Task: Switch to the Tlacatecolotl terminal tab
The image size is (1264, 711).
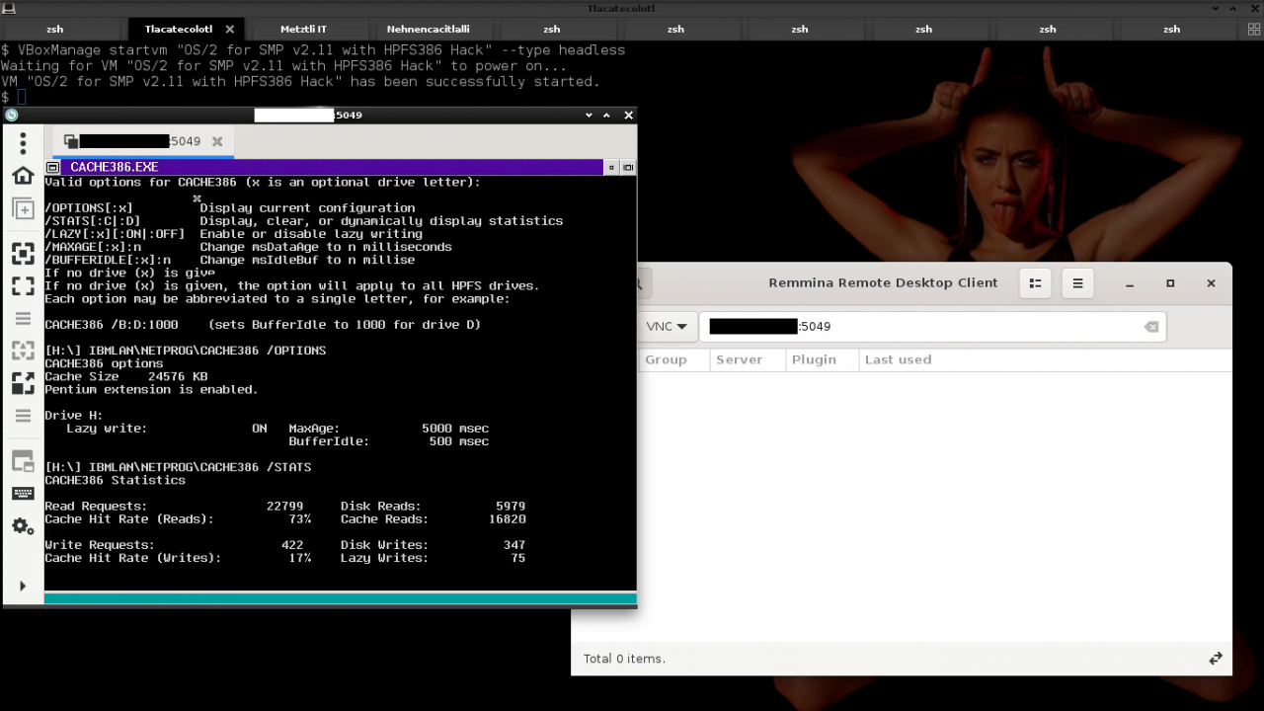Action: coord(179,30)
